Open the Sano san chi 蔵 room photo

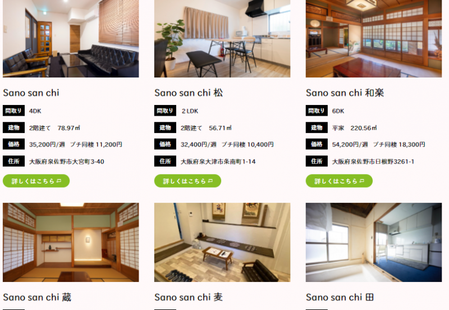[71, 243]
